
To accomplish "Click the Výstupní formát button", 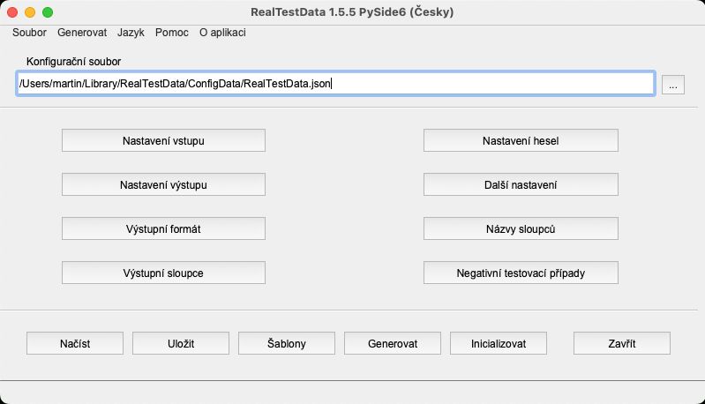I will pyautogui.click(x=163, y=228).
